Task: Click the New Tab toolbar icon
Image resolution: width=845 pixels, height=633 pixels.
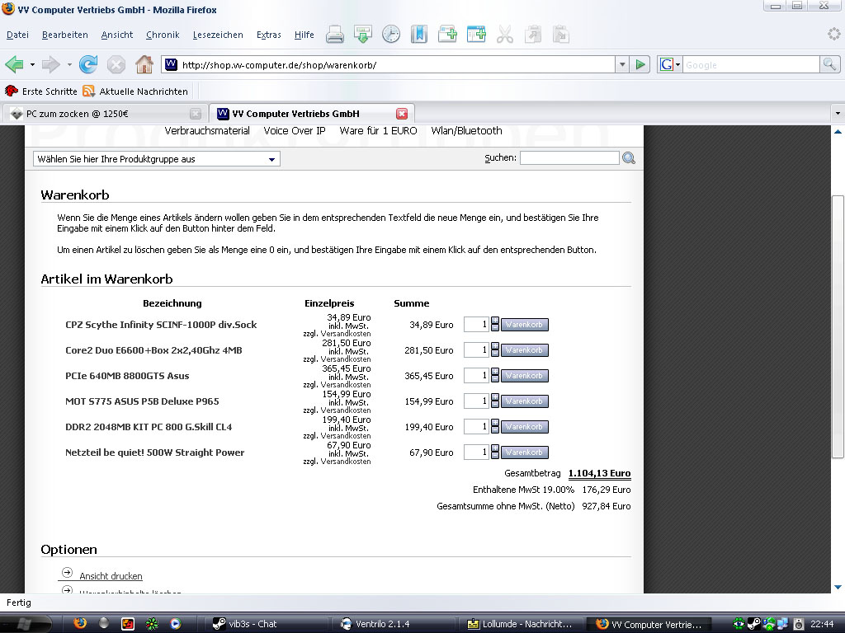Action: pyautogui.click(x=447, y=35)
